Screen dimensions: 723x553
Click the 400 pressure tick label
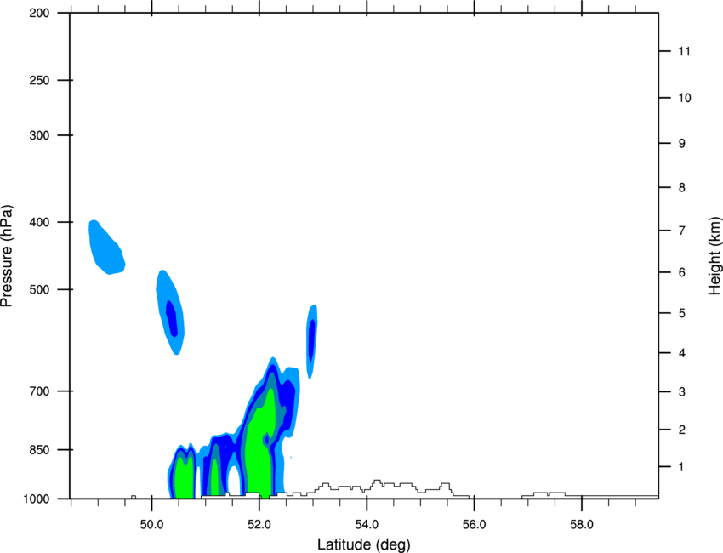click(39, 222)
